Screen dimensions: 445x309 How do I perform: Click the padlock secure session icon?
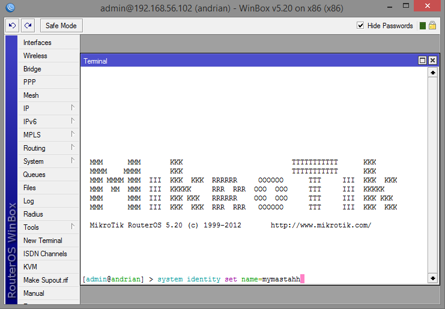point(432,26)
